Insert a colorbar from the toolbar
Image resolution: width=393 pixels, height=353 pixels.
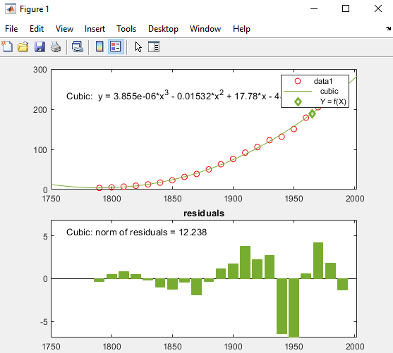click(99, 47)
